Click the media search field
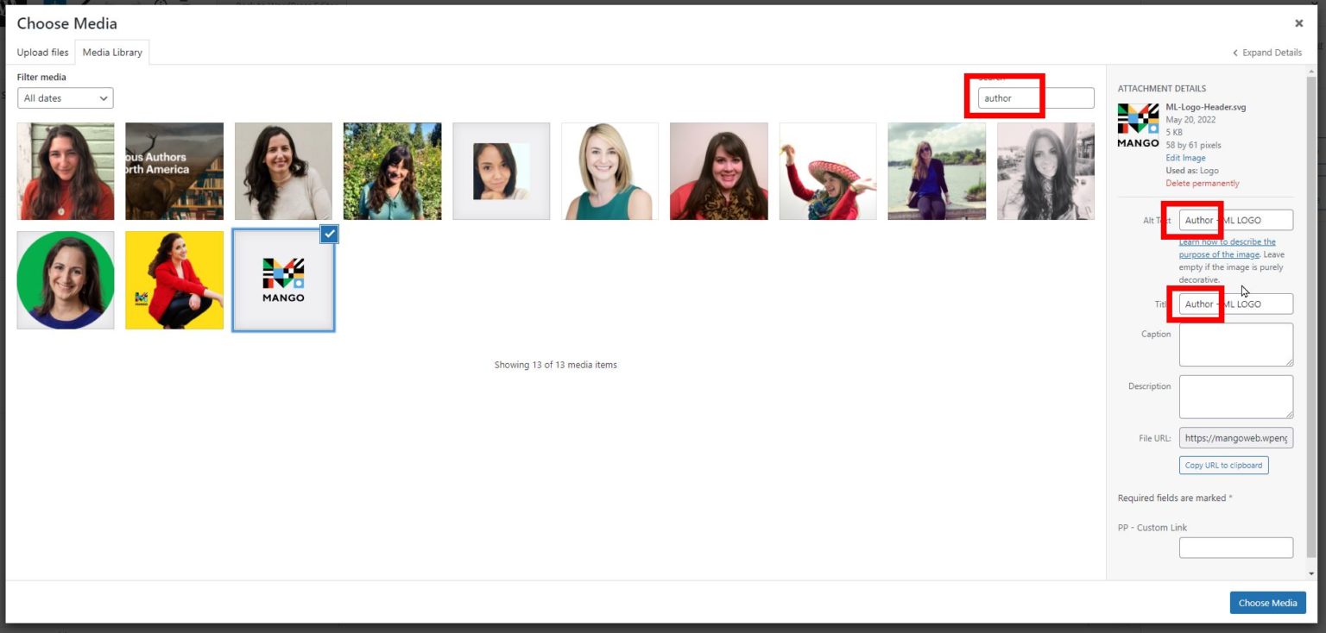 pyautogui.click(x=1035, y=98)
